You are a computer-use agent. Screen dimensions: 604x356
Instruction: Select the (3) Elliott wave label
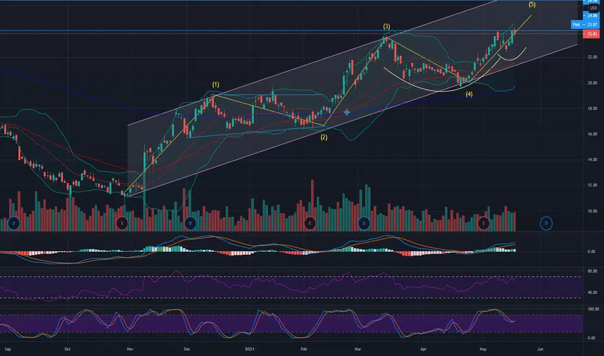386,27
